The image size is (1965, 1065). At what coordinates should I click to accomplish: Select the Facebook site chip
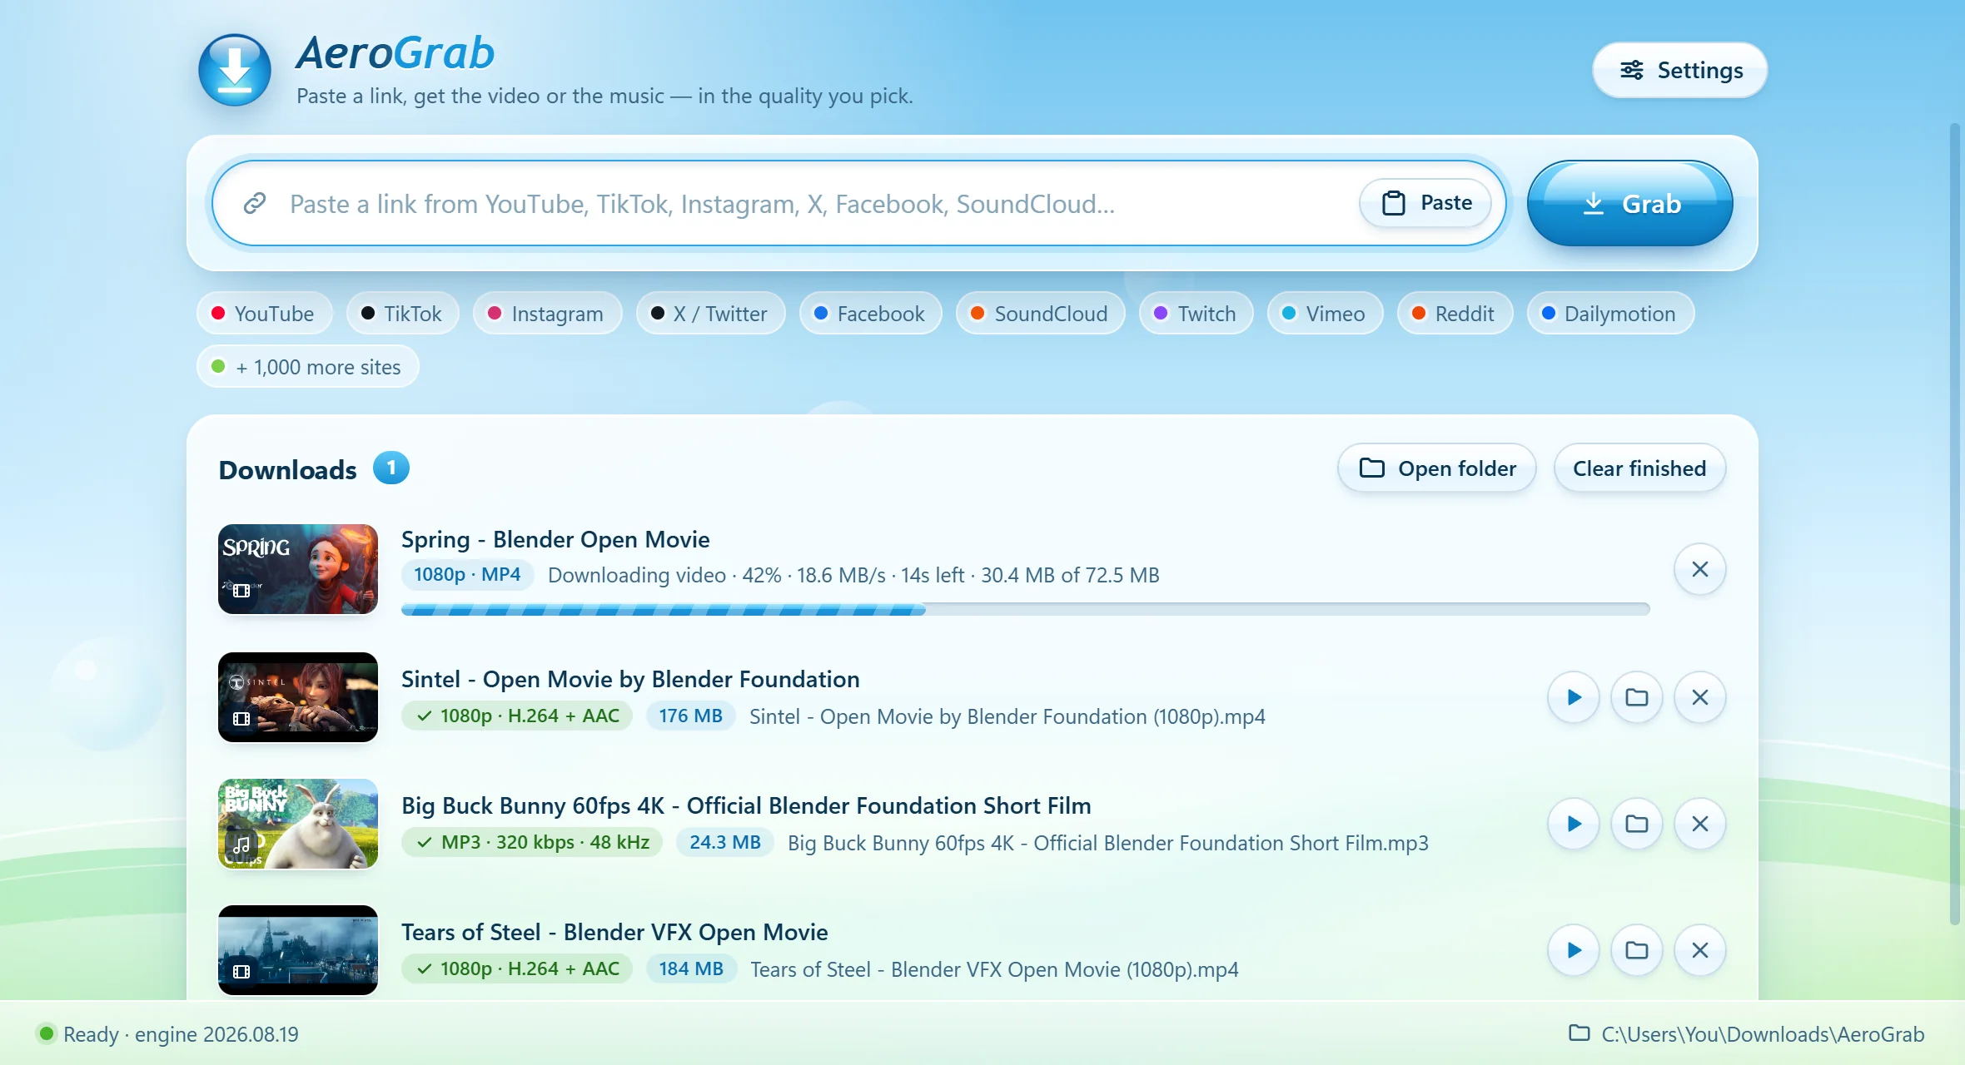click(870, 313)
